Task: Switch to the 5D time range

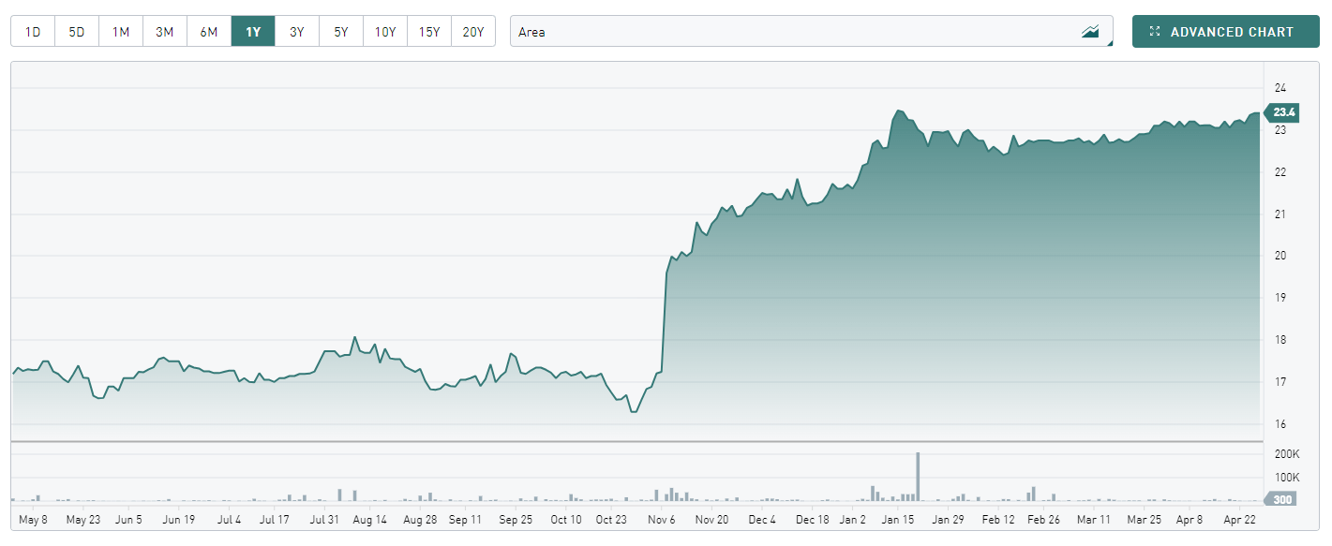Action: coord(76,31)
